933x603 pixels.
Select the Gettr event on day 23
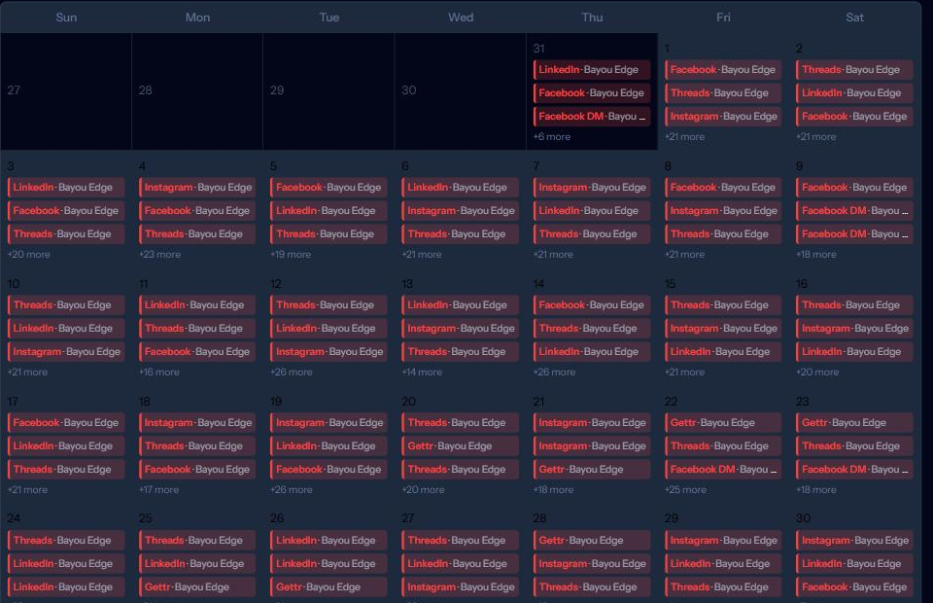(854, 423)
